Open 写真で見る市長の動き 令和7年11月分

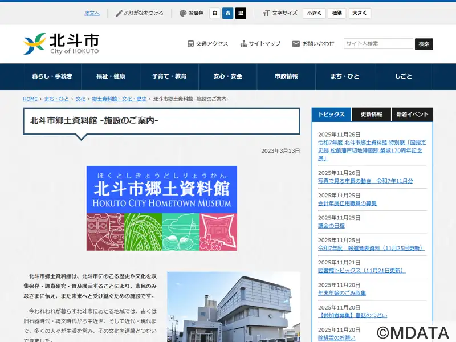click(x=365, y=181)
